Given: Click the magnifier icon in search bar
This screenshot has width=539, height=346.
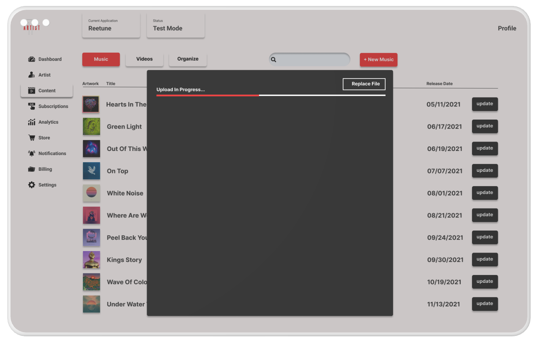Looking at the screenshot, I should coord(273,60).
